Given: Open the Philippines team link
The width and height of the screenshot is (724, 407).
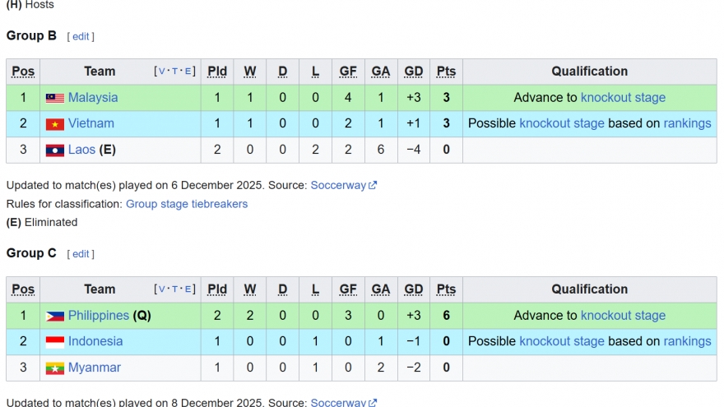Looking at the screenshot, I should (x=99, y=316).
